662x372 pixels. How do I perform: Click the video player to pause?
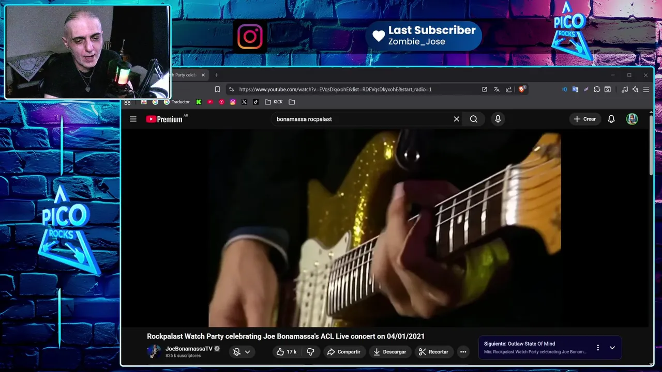tap(385, 228)
